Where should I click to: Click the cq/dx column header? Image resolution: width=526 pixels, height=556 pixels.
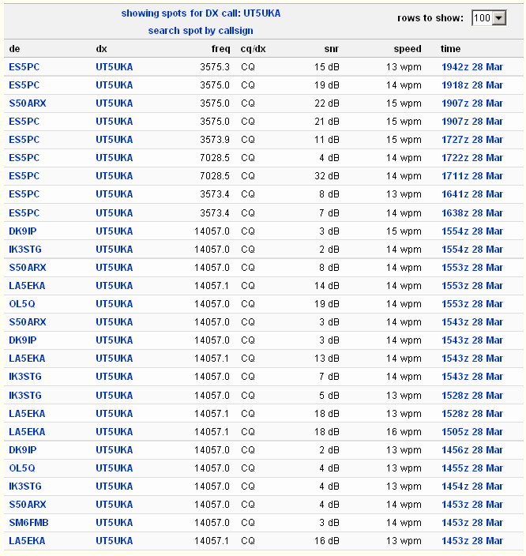pyautogui.click(x=254, y=49)
